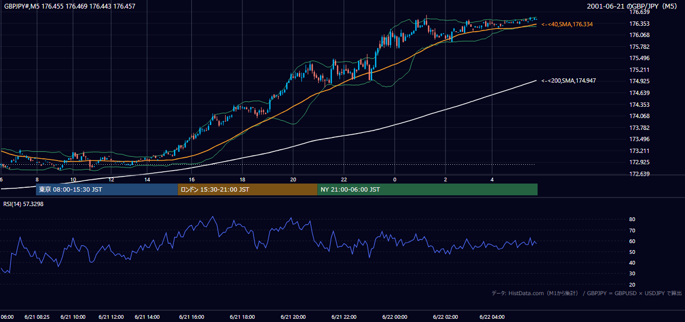Click price axis value 173.496
The width and height of the screenshot is (685, 322).
tap(639, 140)
